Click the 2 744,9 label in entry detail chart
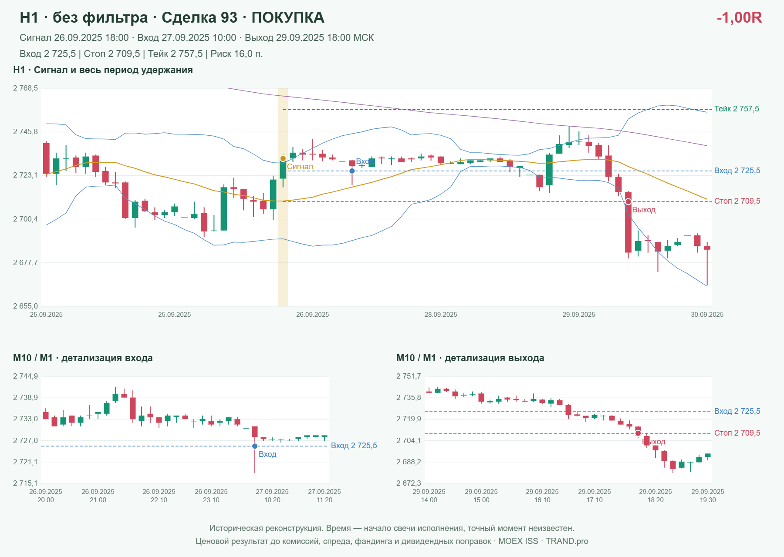Screen dimensions: 784x557 tap(25, 376)
